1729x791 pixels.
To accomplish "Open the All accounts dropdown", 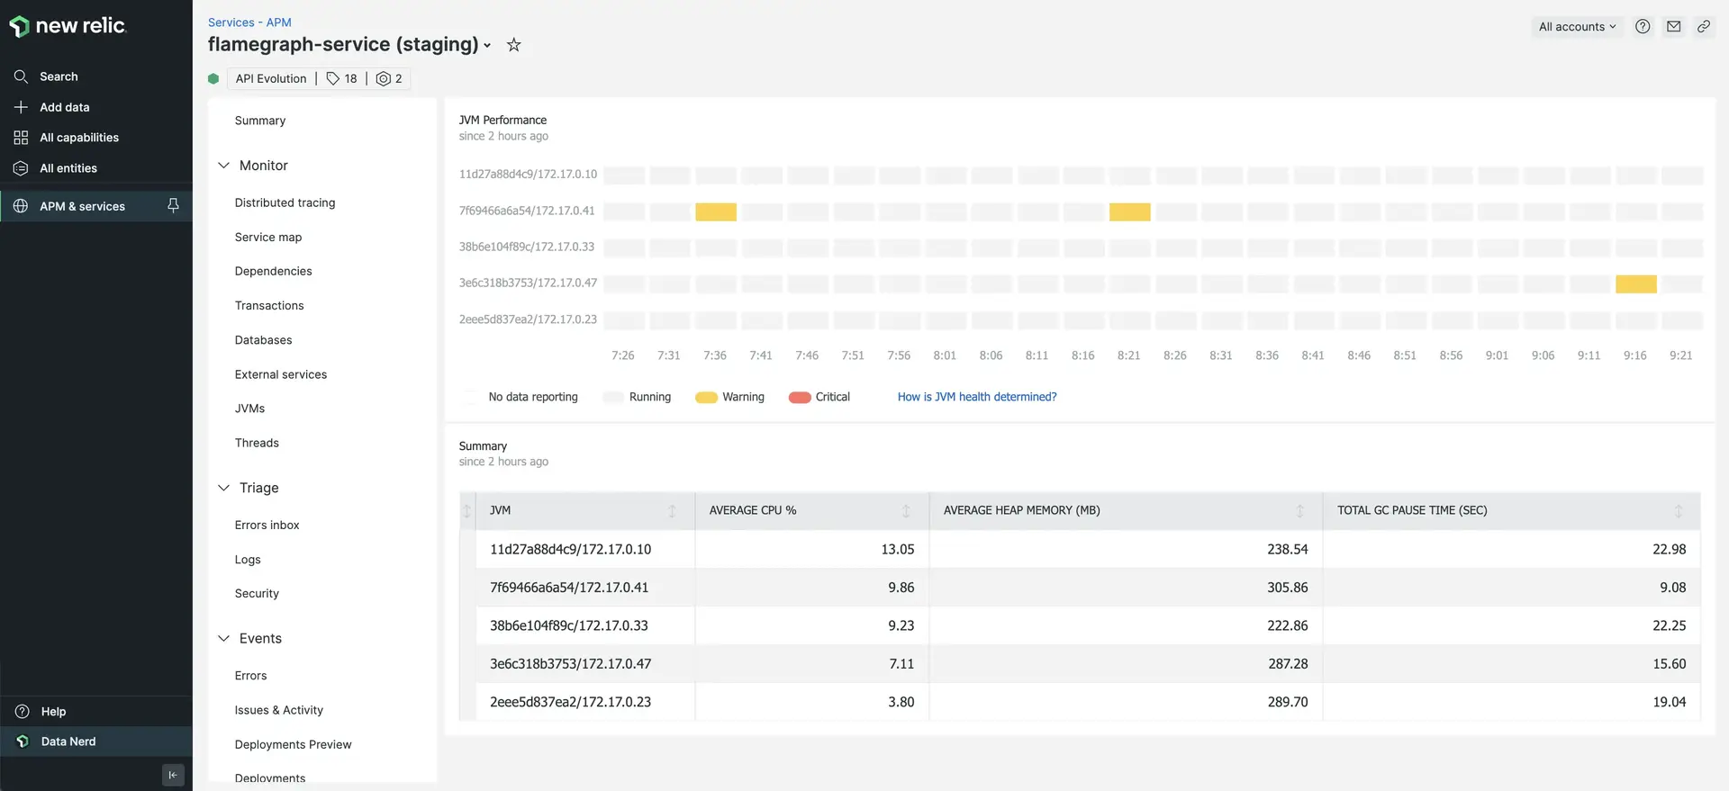I will pyautogui.click(x=1577, y=26).
